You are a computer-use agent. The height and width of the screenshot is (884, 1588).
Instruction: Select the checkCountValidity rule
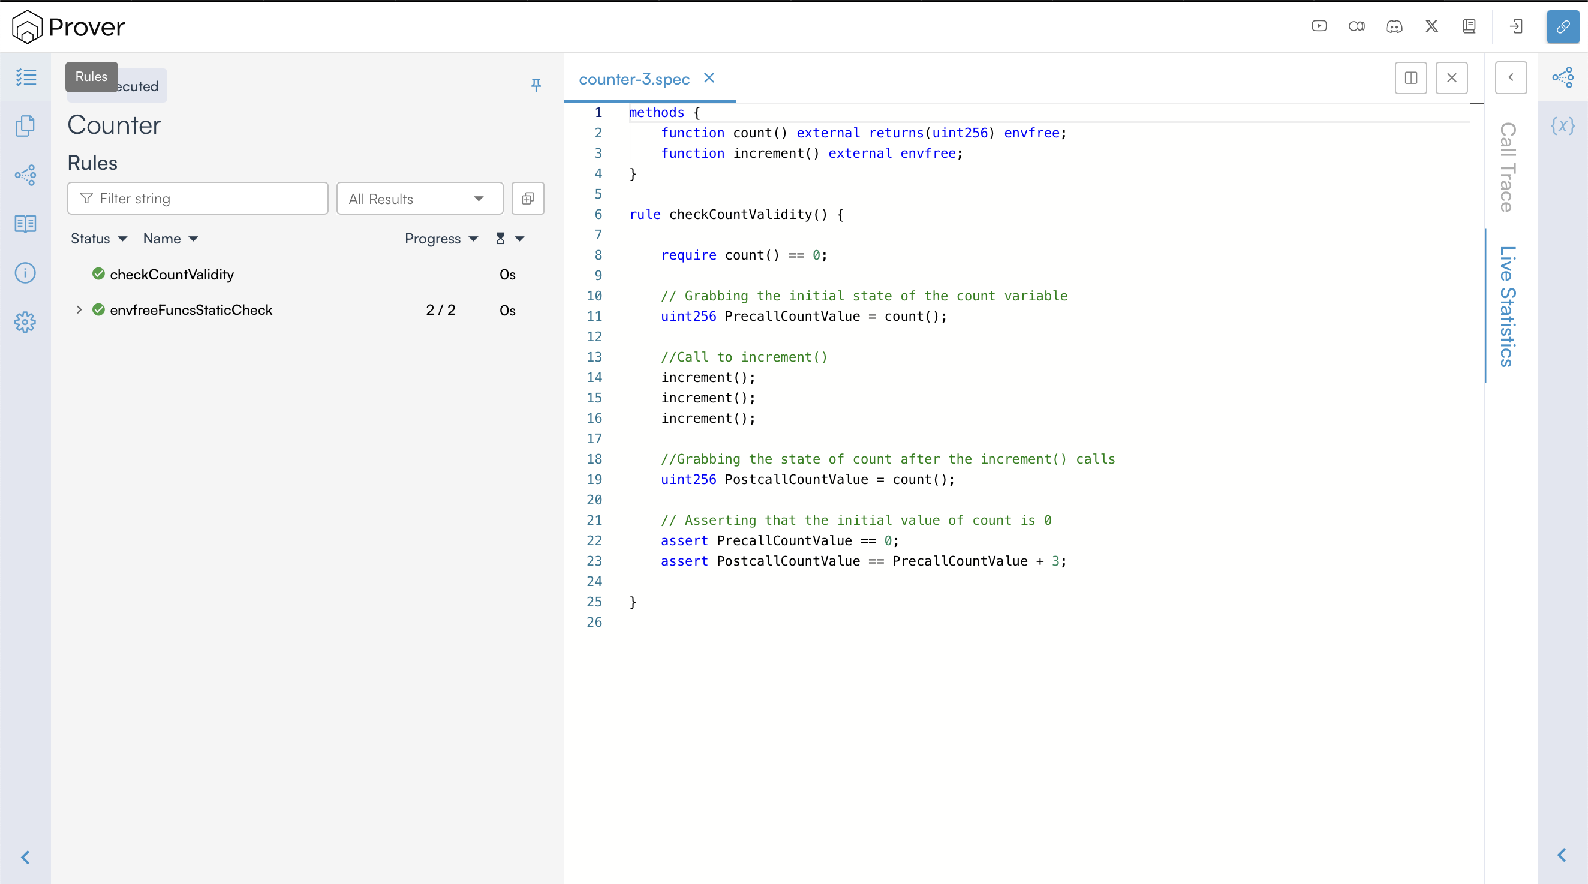pos(172,274)
